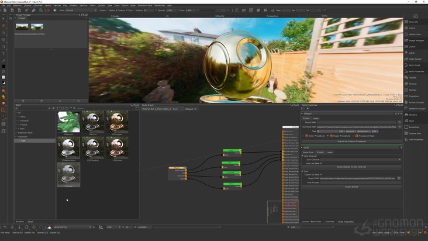Collapse the IORgold node properties section
The height and width of the screenshot is (241, 428).
pyautogui.click(x=302, y=113)
